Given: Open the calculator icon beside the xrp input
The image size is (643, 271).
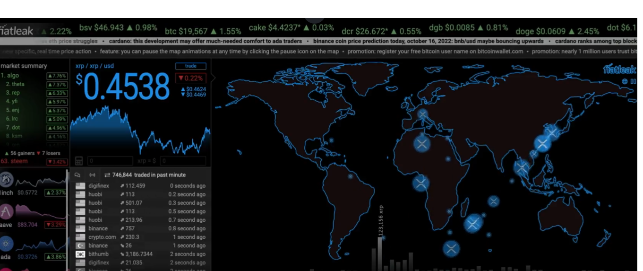Looking at the screenshot, I should (79, 161).
